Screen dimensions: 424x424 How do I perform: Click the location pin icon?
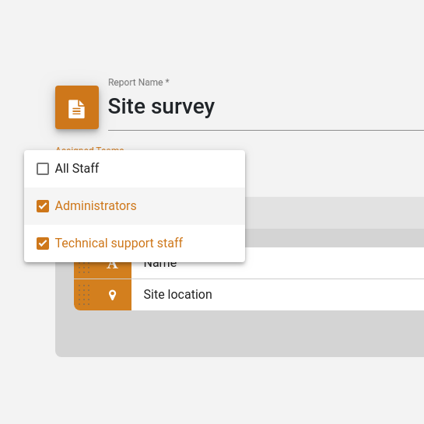(x=112, y=295)
